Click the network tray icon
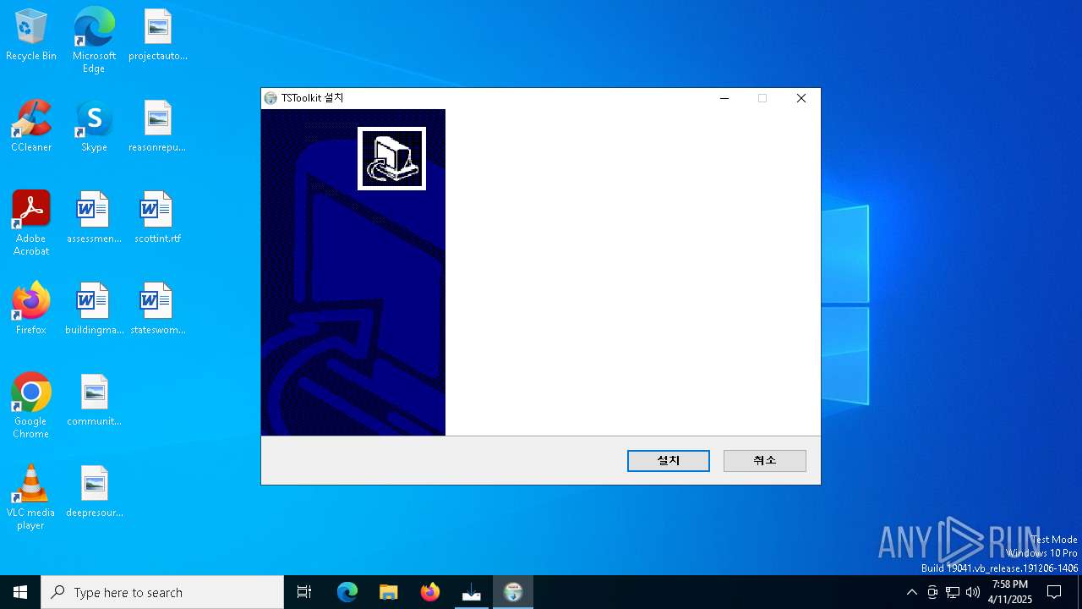Viewport: 1082px width, 609px height. [953, 592]
